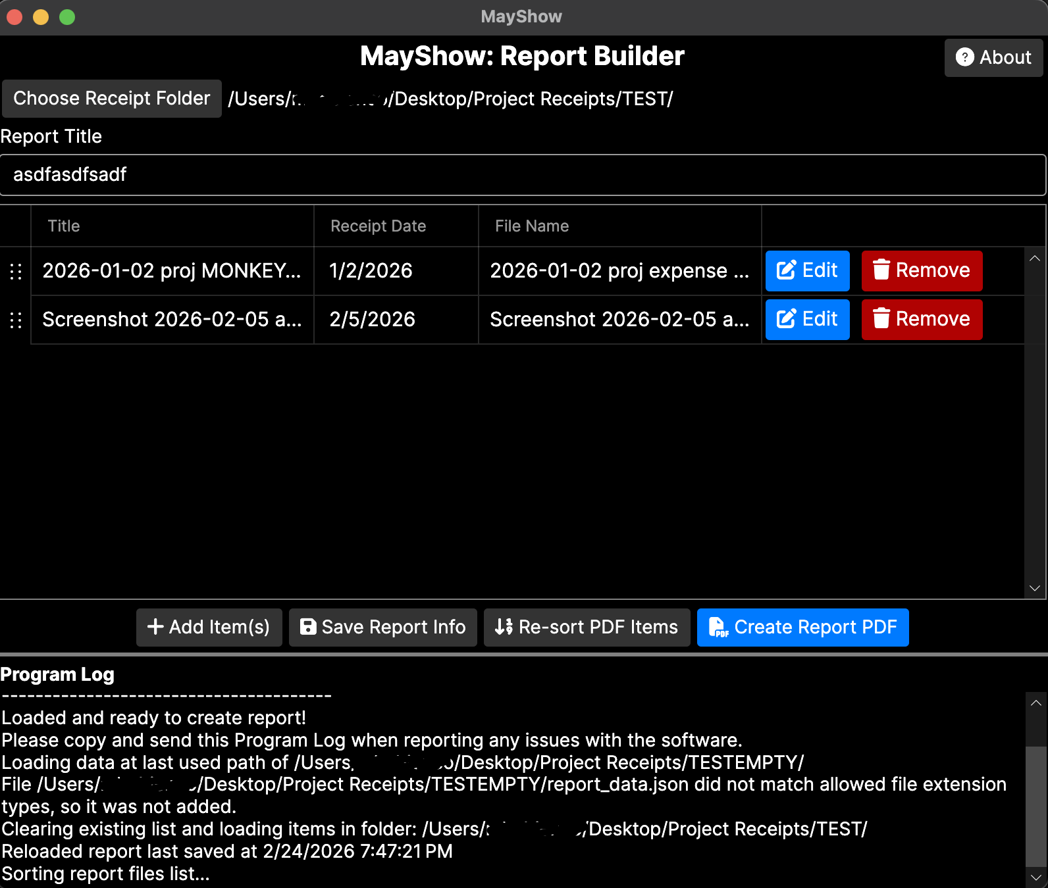
Task: Remove the 2026-01-02 proj MONKEY item
Action: [922, 271]
